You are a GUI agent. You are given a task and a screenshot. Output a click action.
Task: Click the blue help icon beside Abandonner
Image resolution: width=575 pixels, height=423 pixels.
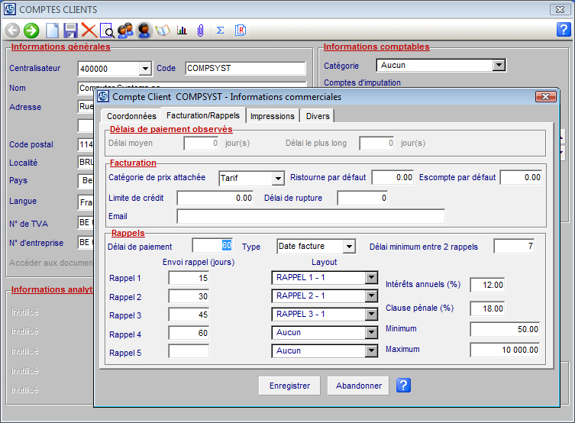click(x=404, y=386)
